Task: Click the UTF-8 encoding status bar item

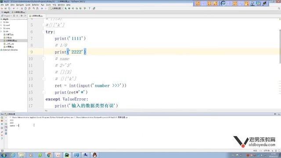Action: (267, 151)
